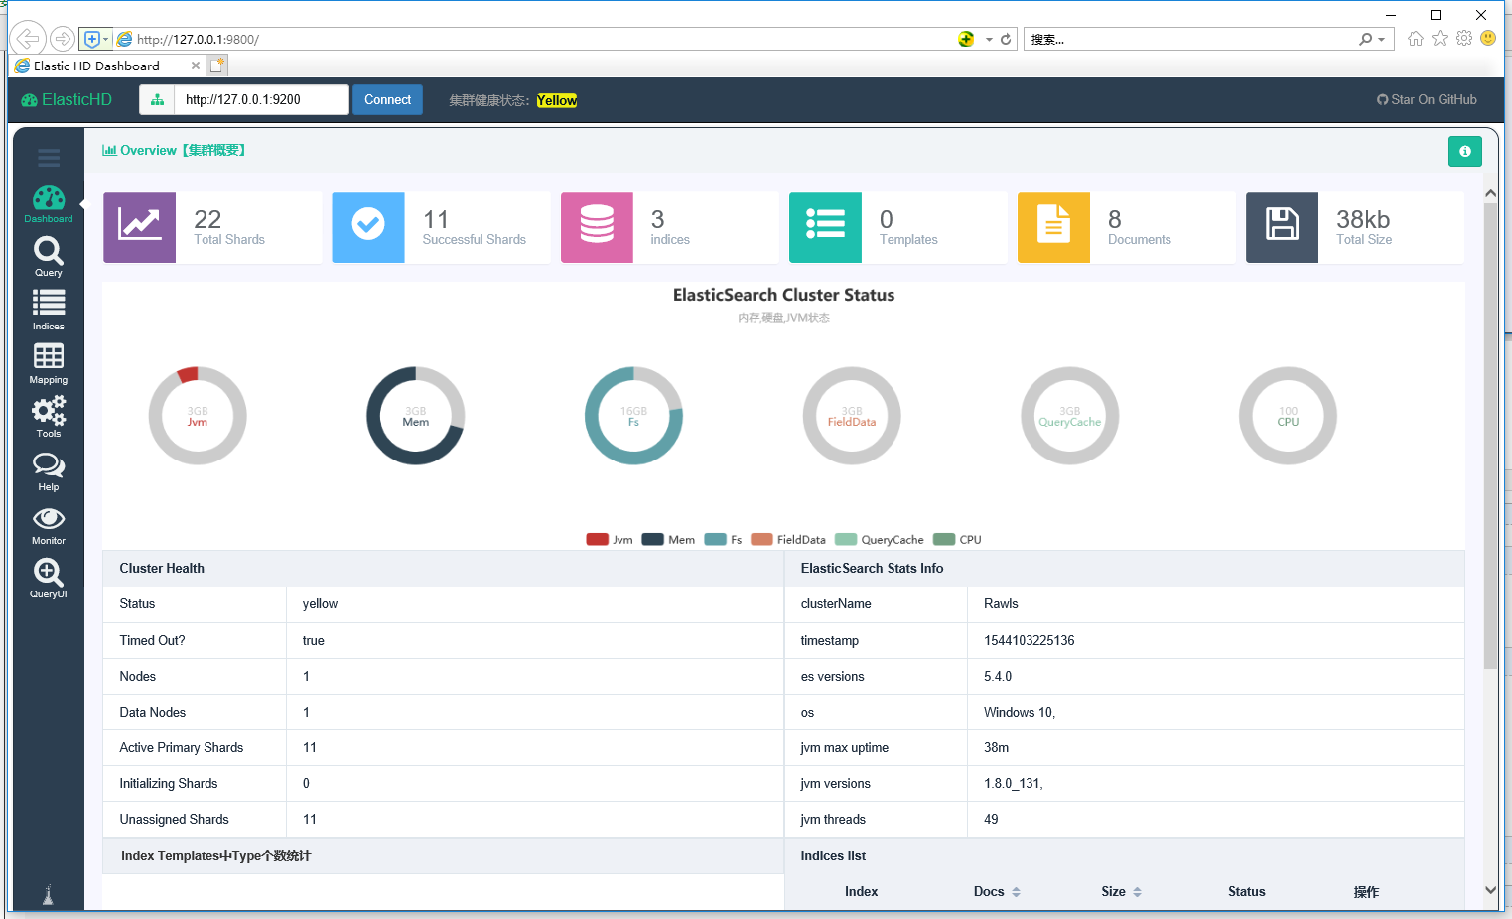This screenshot has width=1512, height=919.
Task: Click the Templates list icon
Action: (x=825, y=227)
